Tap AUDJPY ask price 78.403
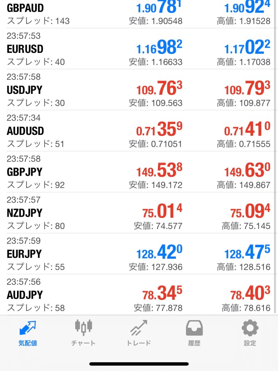 (250, 293)
